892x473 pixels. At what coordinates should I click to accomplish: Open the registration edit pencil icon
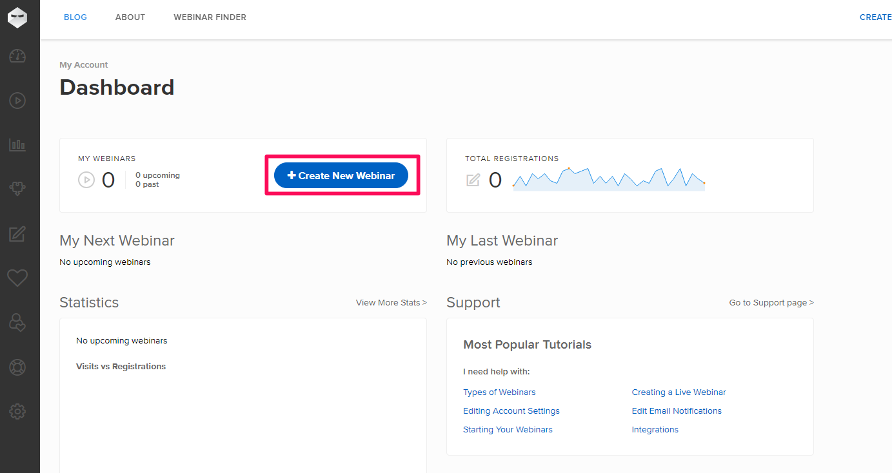coord(17,233)
